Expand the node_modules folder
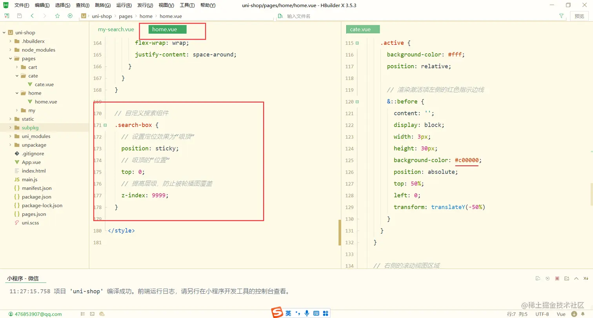This screenshot has height=318, width=593. point(10,50)
